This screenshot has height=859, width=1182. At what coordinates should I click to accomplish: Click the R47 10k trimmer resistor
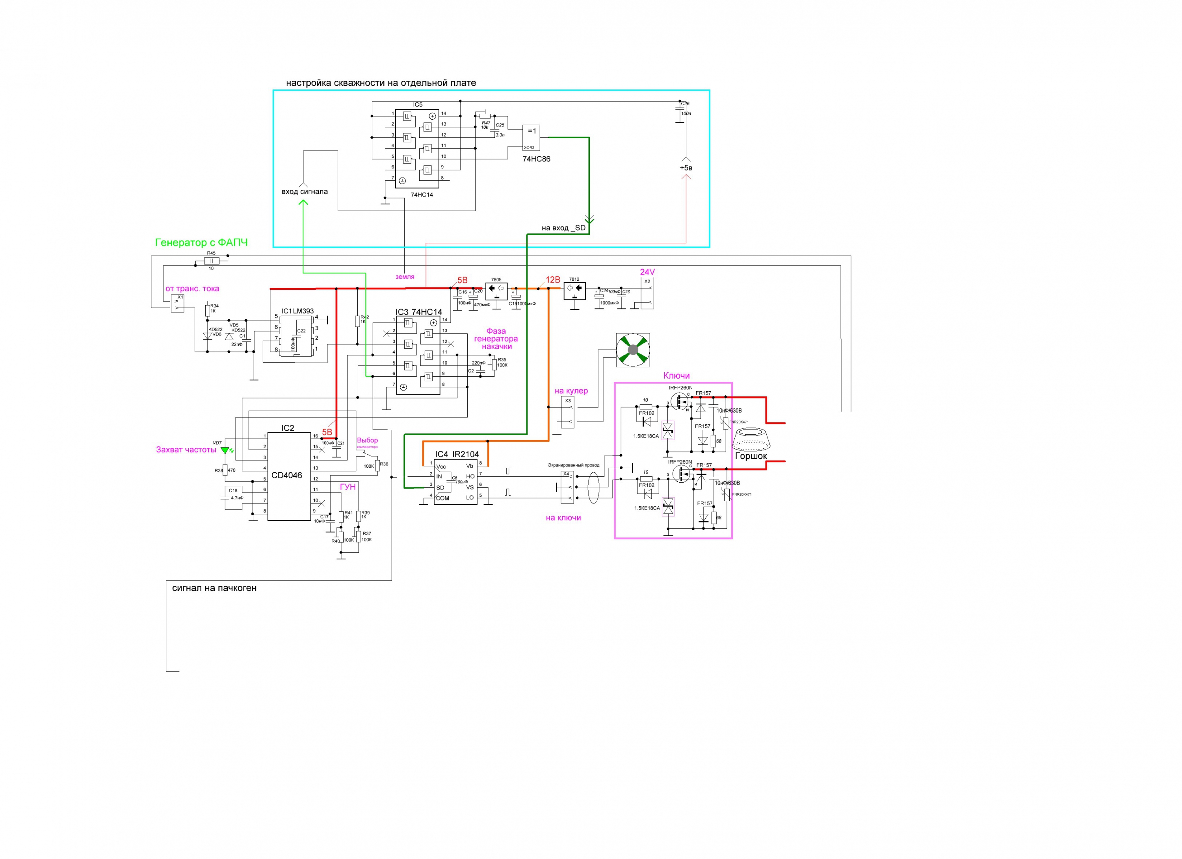(485, 117)
